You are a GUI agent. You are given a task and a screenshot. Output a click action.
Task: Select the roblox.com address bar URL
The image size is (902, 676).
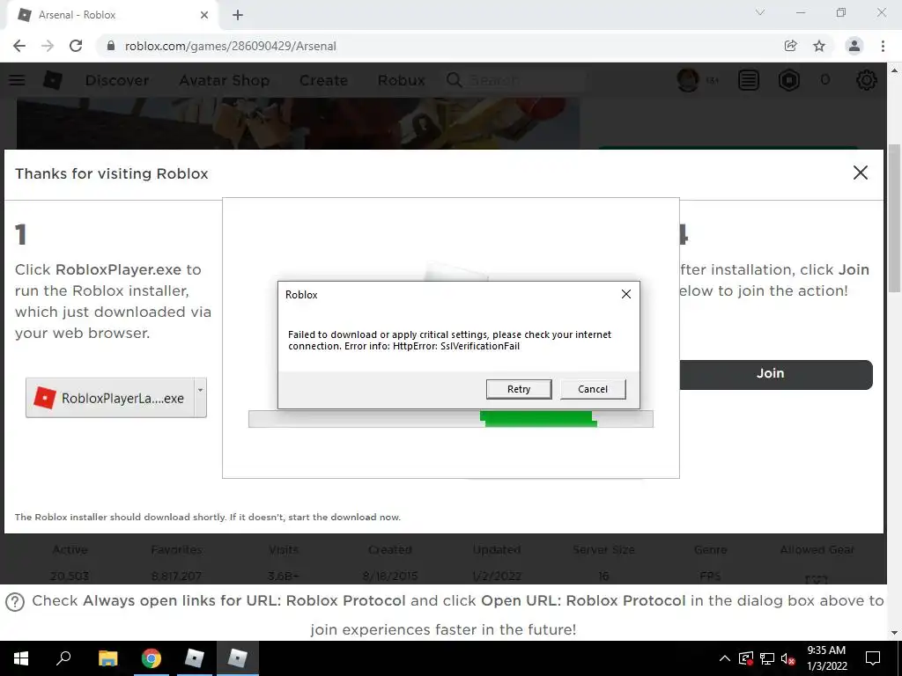click(x=230, y=46)
